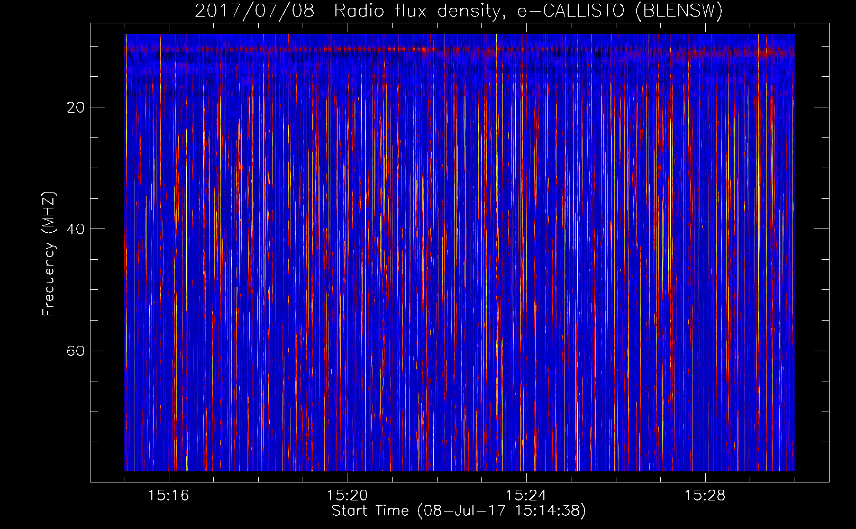856x529 pixels.
Task: Click the 15:16 time tick label
Action: (x=168, y=496)
